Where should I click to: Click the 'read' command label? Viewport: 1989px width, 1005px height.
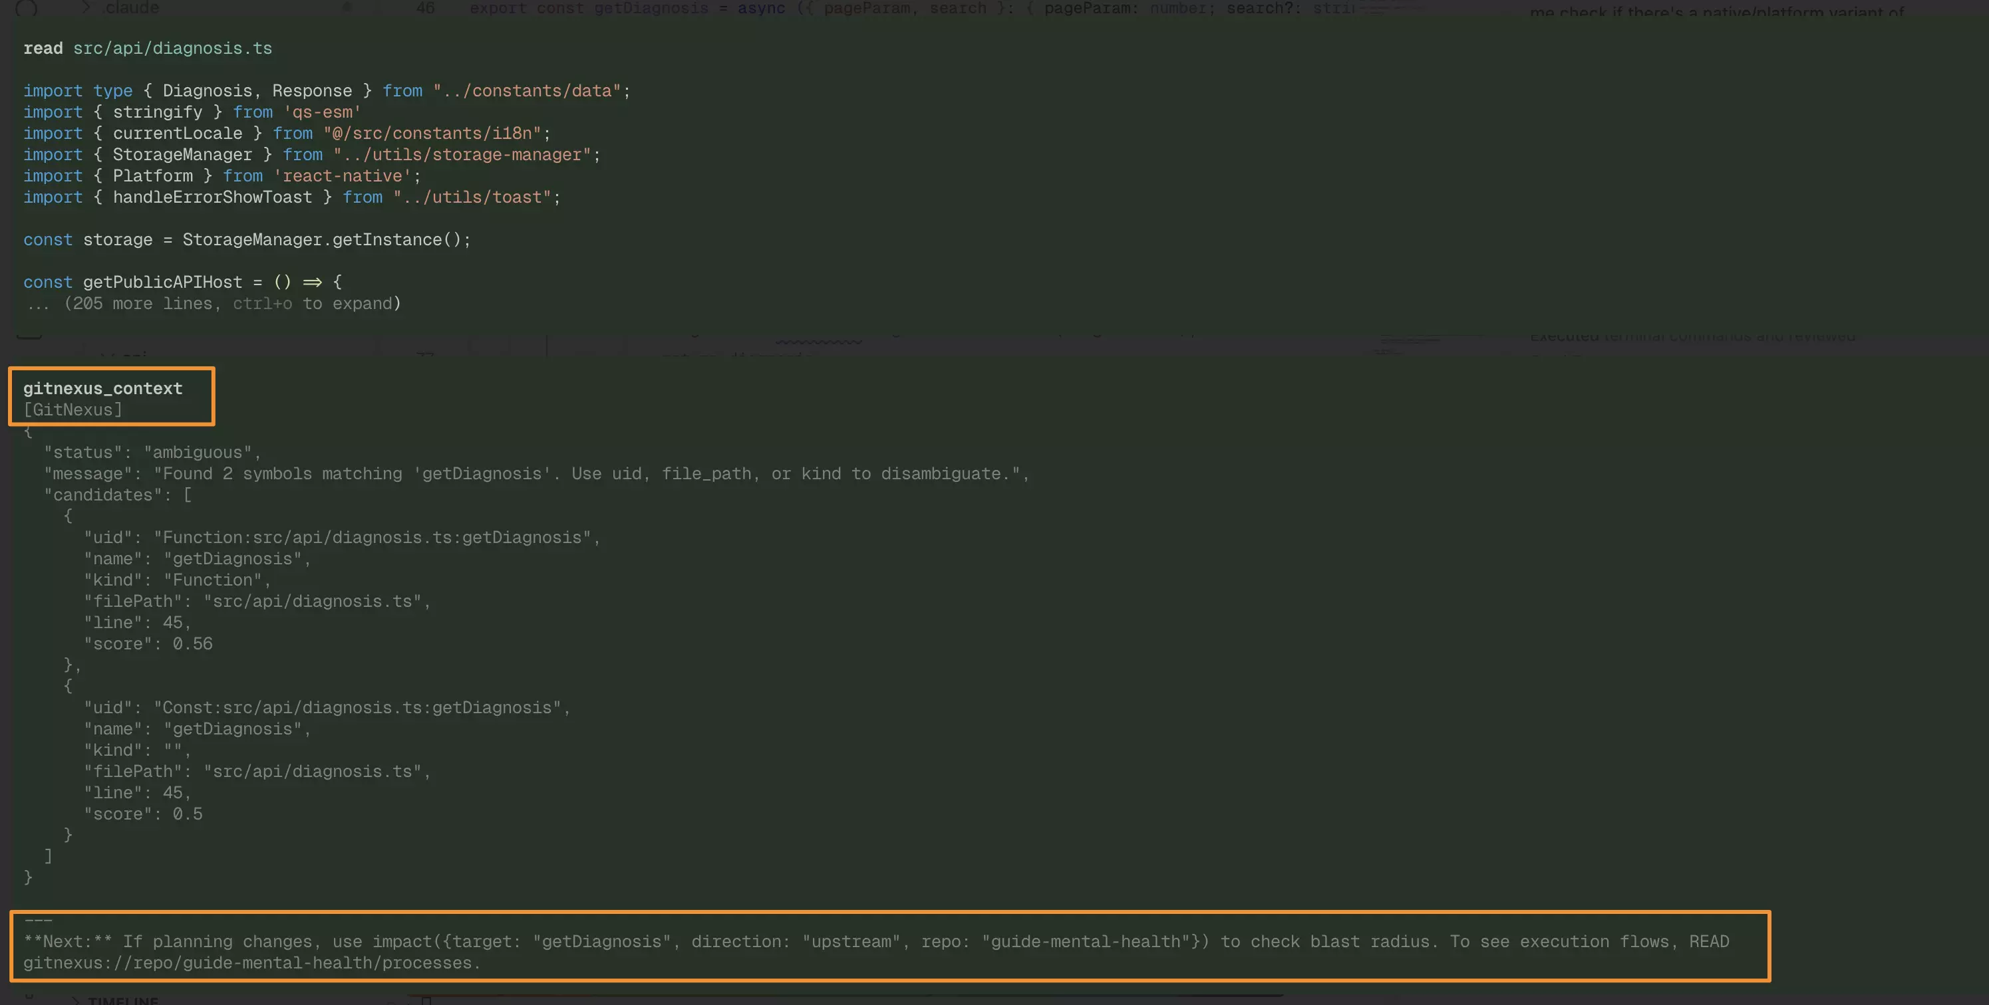[x=43, y=49]
